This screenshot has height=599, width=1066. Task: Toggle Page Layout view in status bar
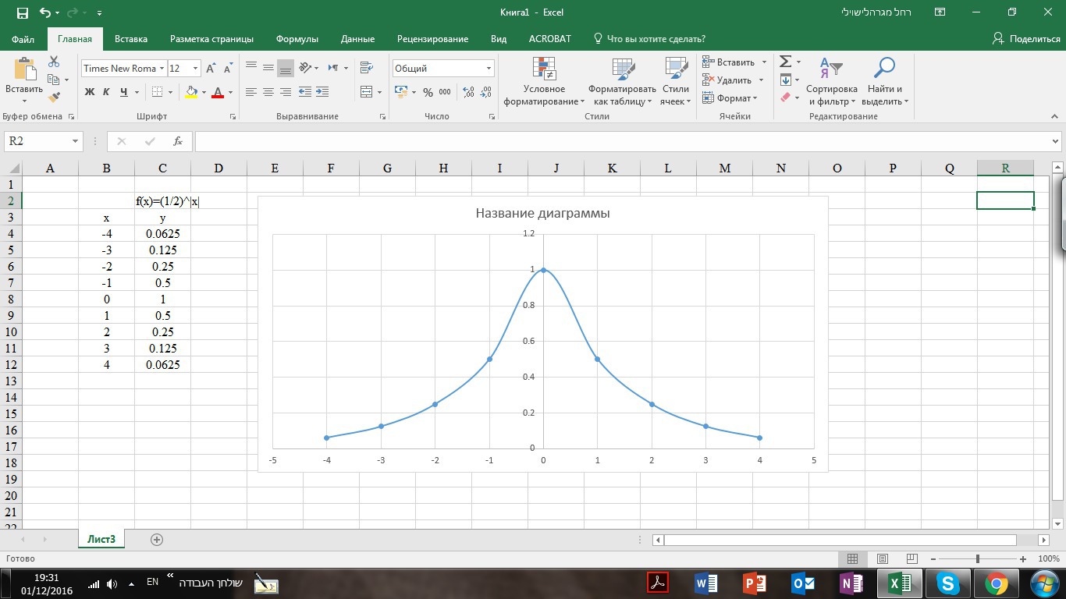pos(882,559)
